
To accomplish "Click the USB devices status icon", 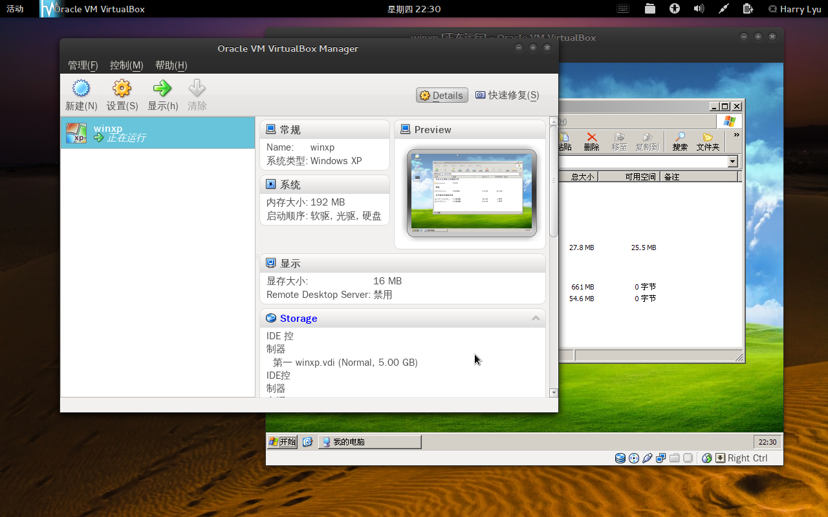I will [648, 458].
